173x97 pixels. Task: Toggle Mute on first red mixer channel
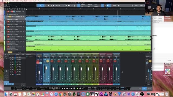pyautogui.click(x=101, y=61)
